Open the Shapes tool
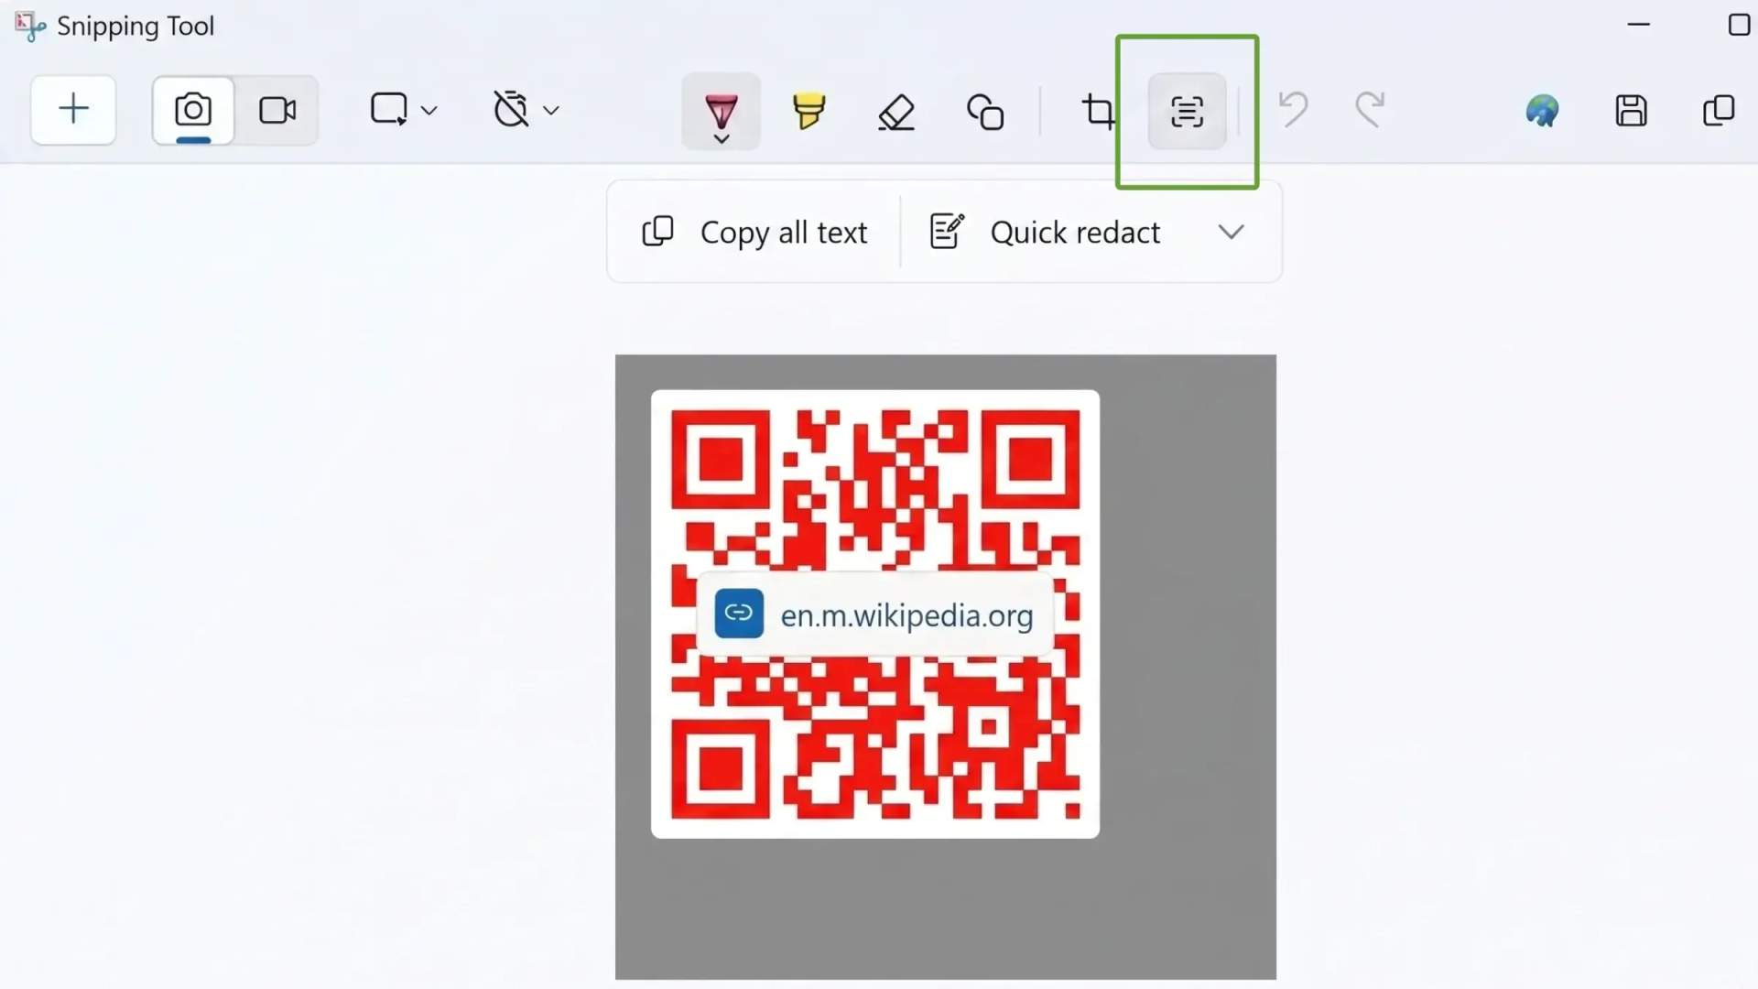 click(x=985, y=112)
